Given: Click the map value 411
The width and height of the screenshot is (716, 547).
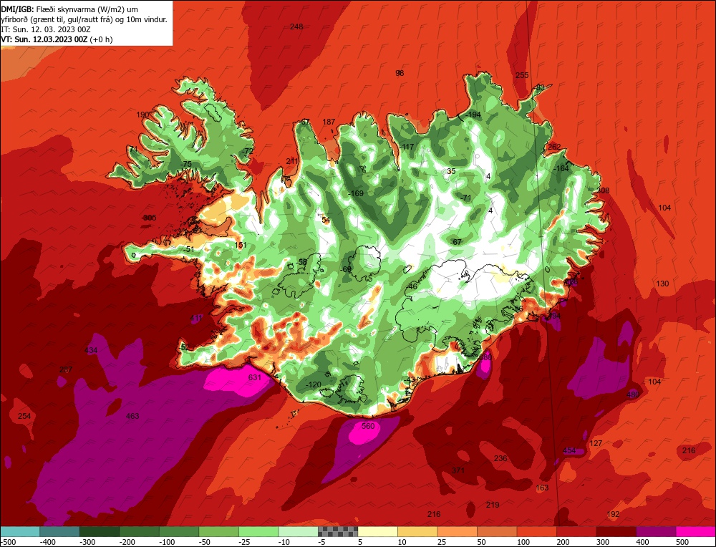Looking at the screenshot, I should tap(196, 318).
